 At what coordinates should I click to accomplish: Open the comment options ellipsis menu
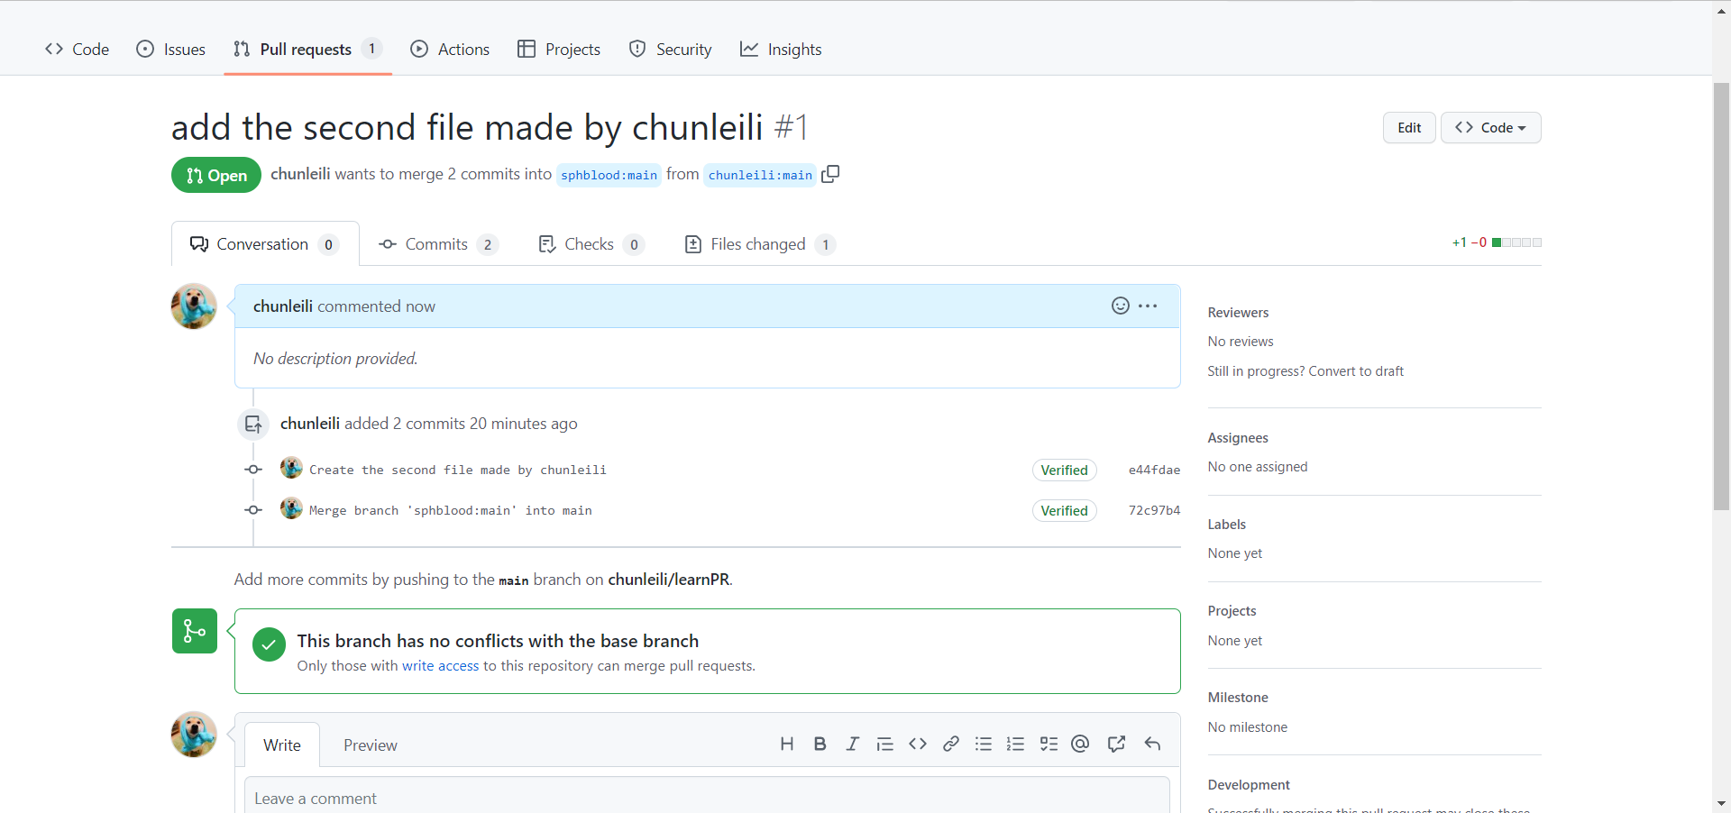tap(1148, 306)
